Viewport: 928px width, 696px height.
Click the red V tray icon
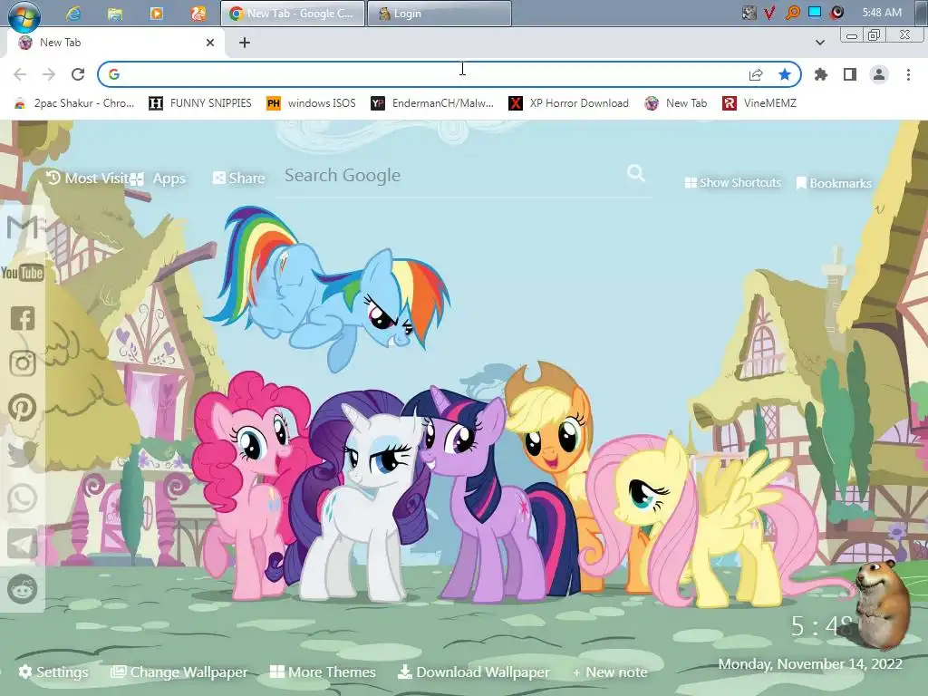click(x=769, y=13)
